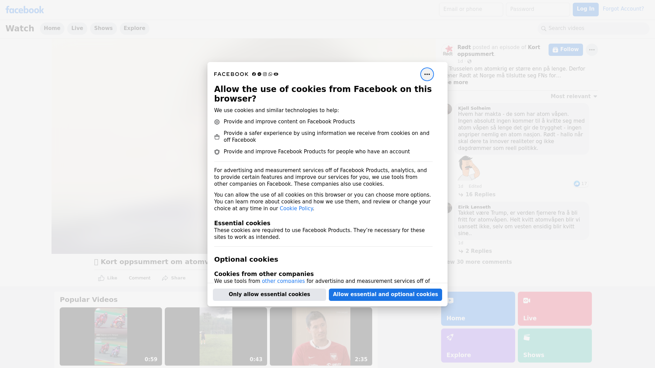Choose Only allow essential cookies
Screen dimensions: 655x368
270,295
